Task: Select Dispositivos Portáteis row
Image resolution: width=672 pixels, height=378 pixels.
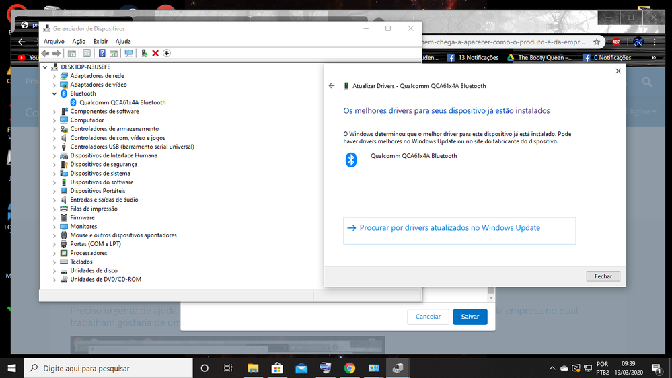Action: click(x=98, y=191)
